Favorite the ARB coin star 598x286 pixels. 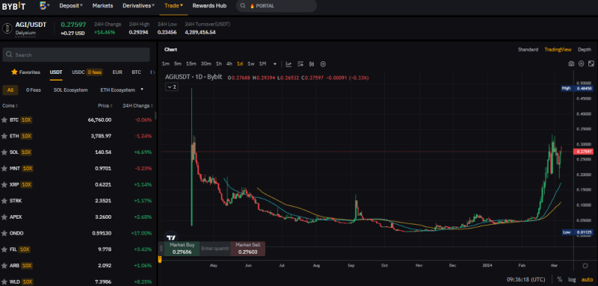(x=4, y=265)
